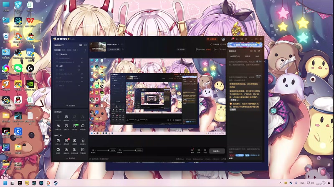Click first icon in danmaku assistant panel header
This screenshot has width=334, height=187.
pyautogui.click(x=251, y=51)
